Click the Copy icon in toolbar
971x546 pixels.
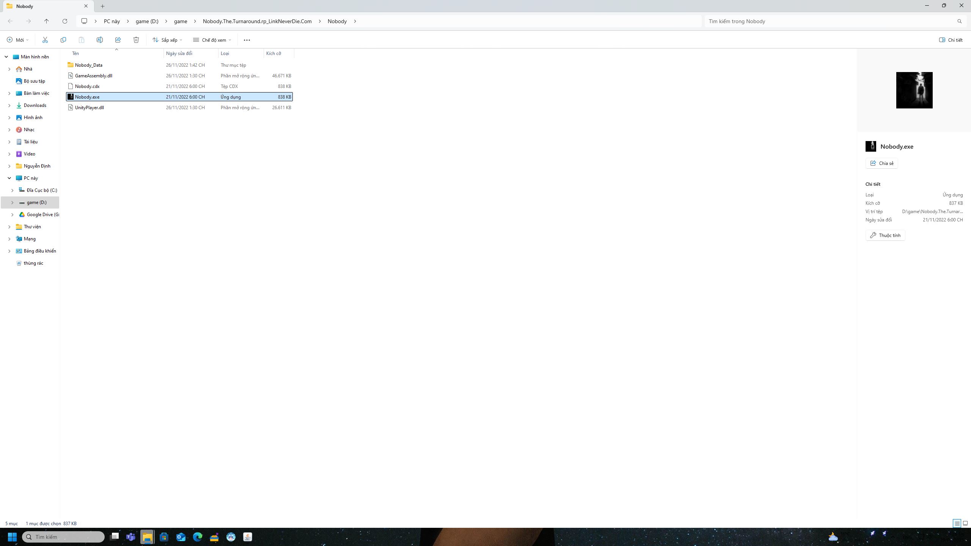63,40
